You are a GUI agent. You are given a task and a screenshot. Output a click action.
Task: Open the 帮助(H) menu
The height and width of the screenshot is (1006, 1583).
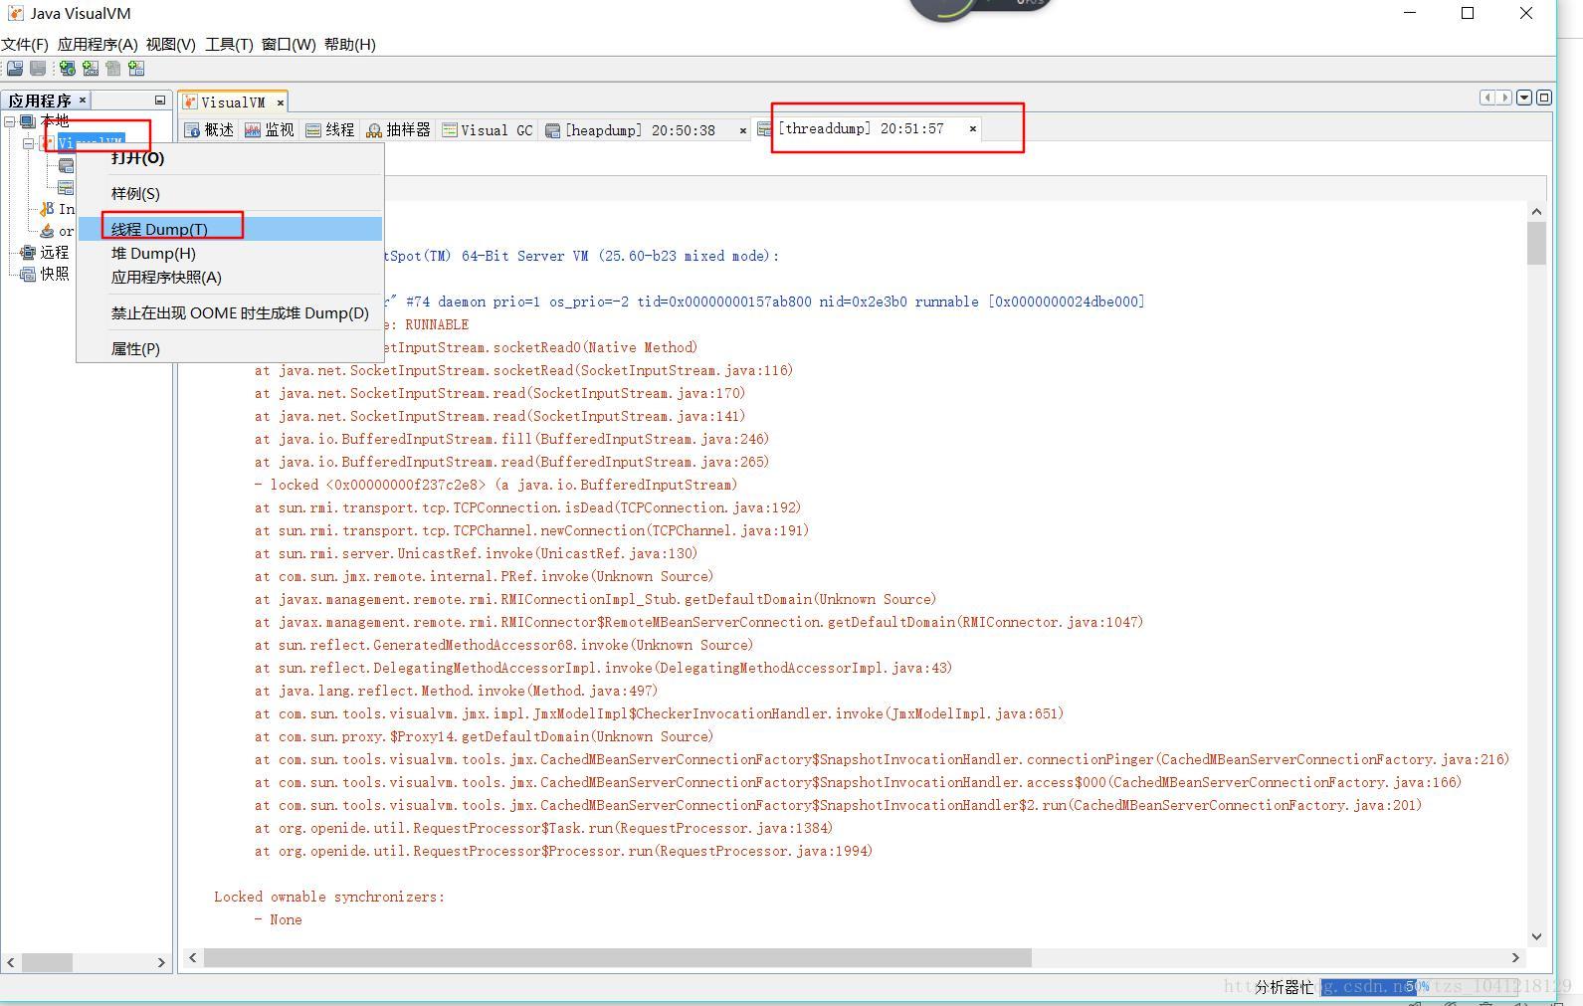pyautogui.click(x=350, y=44)
